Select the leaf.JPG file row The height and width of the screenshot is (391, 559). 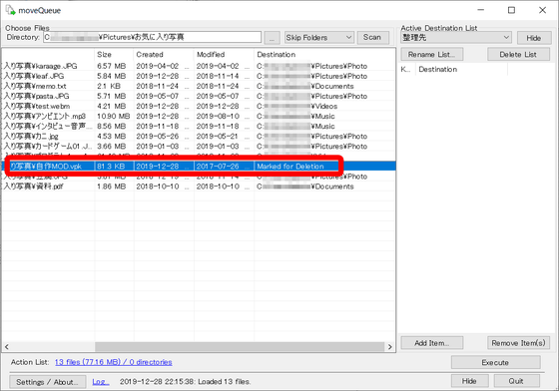(199, 76)
